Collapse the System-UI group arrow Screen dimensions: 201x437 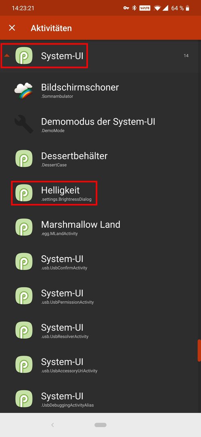click(x=7, y=56)
